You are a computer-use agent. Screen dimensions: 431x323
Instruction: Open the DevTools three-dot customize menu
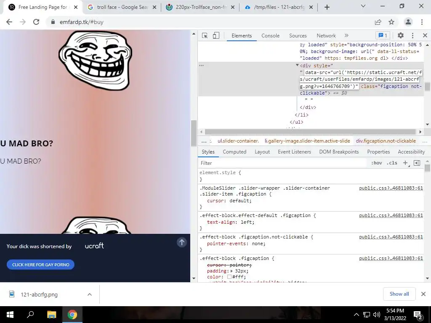point(412,35)
